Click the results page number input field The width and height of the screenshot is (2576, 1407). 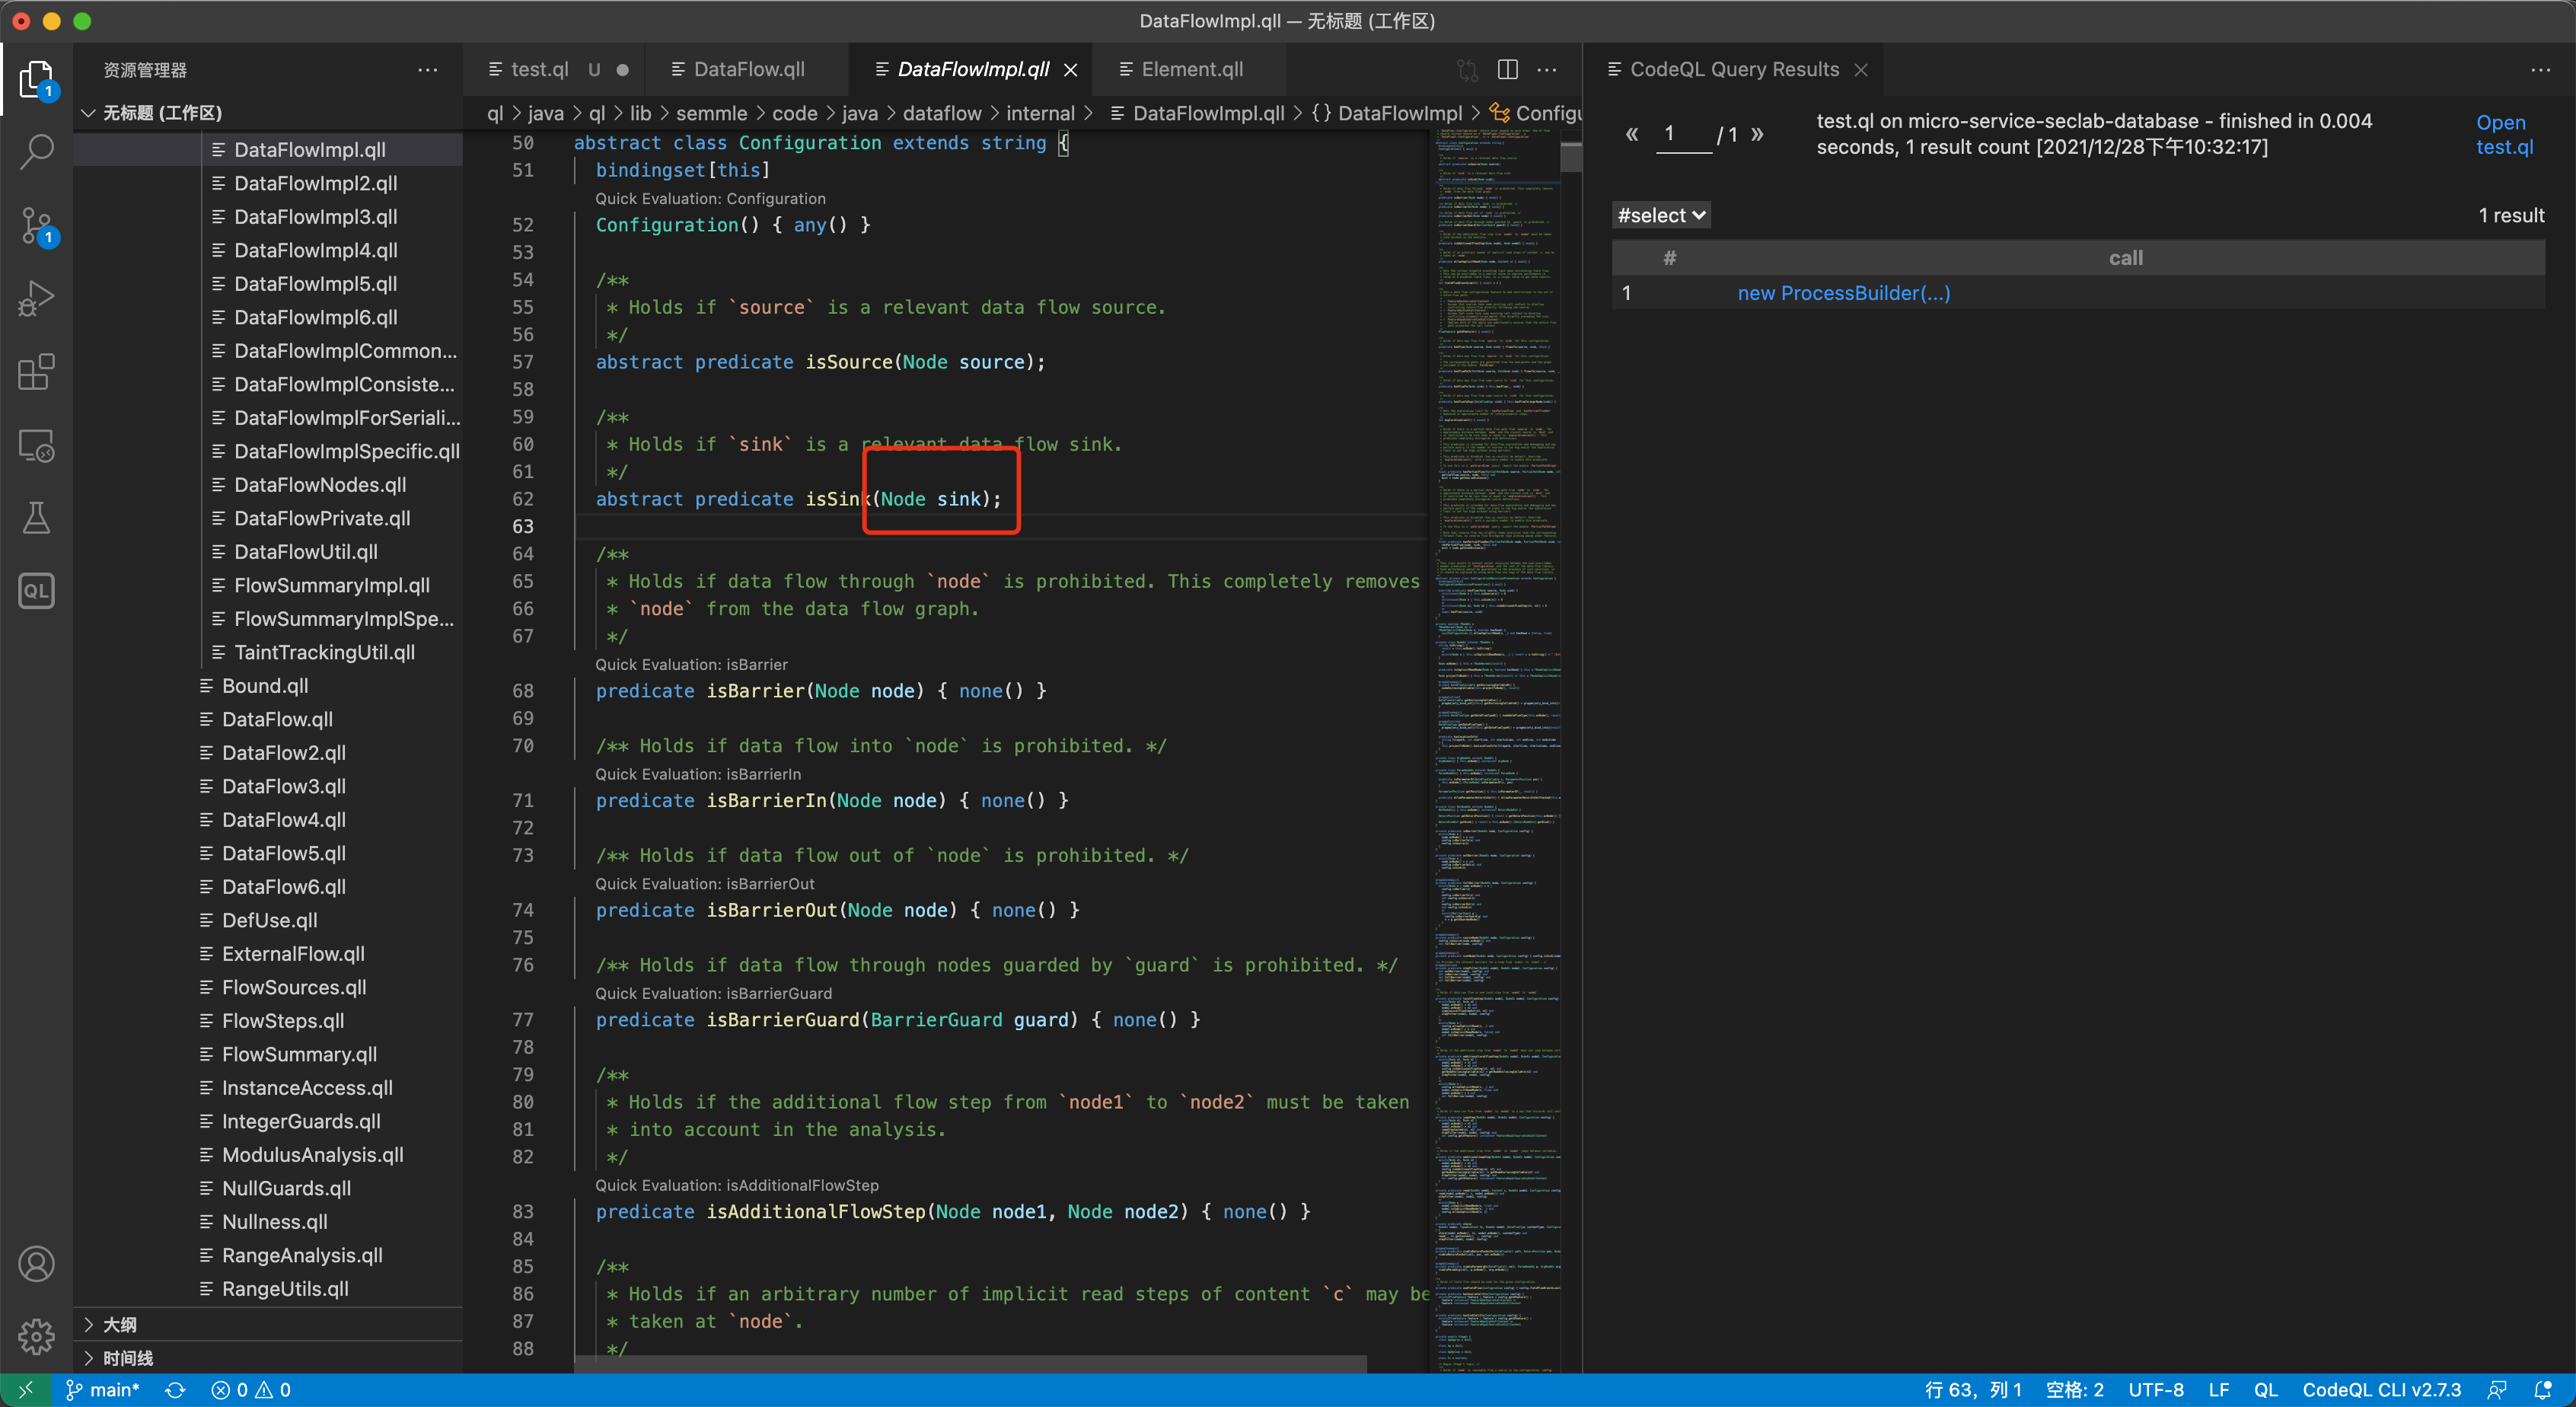[1683, 134]
